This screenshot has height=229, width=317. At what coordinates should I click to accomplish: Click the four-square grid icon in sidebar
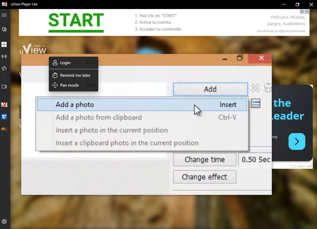point(4,44)
